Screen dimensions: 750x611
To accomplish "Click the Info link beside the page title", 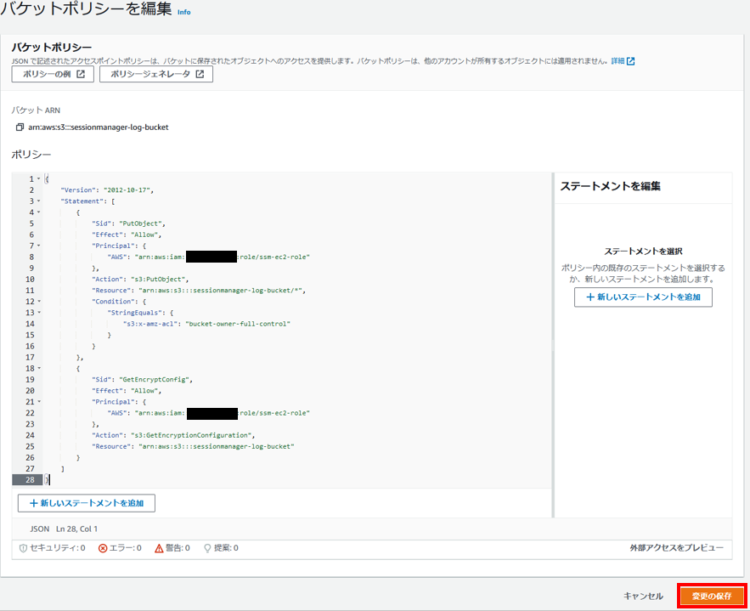I will click(183, 13).
